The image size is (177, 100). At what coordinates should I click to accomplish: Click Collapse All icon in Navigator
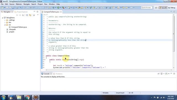tap(27, 15)
